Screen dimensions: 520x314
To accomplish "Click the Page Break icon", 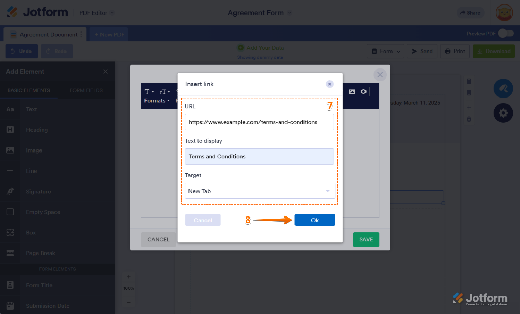I will 10,253.
